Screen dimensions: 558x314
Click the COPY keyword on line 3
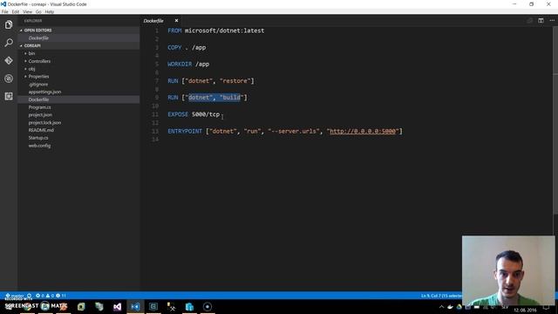[174, 47]
